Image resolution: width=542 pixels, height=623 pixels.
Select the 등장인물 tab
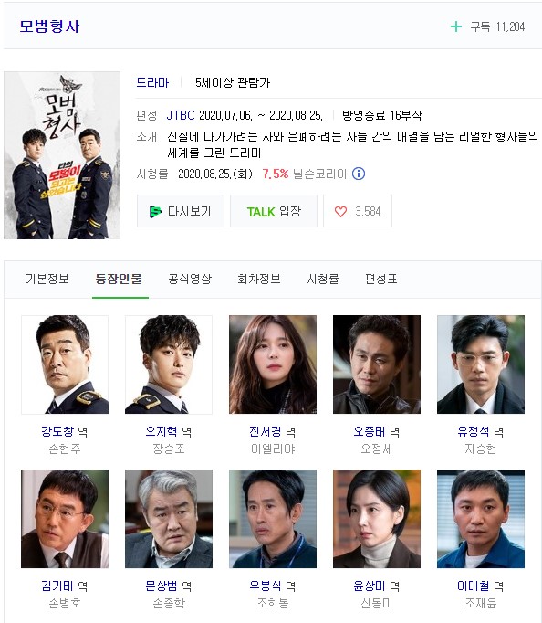(x=119, y=279)
